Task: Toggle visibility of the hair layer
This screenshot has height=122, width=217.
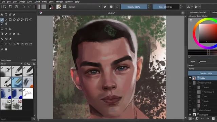Action: (x=190, y=96)
